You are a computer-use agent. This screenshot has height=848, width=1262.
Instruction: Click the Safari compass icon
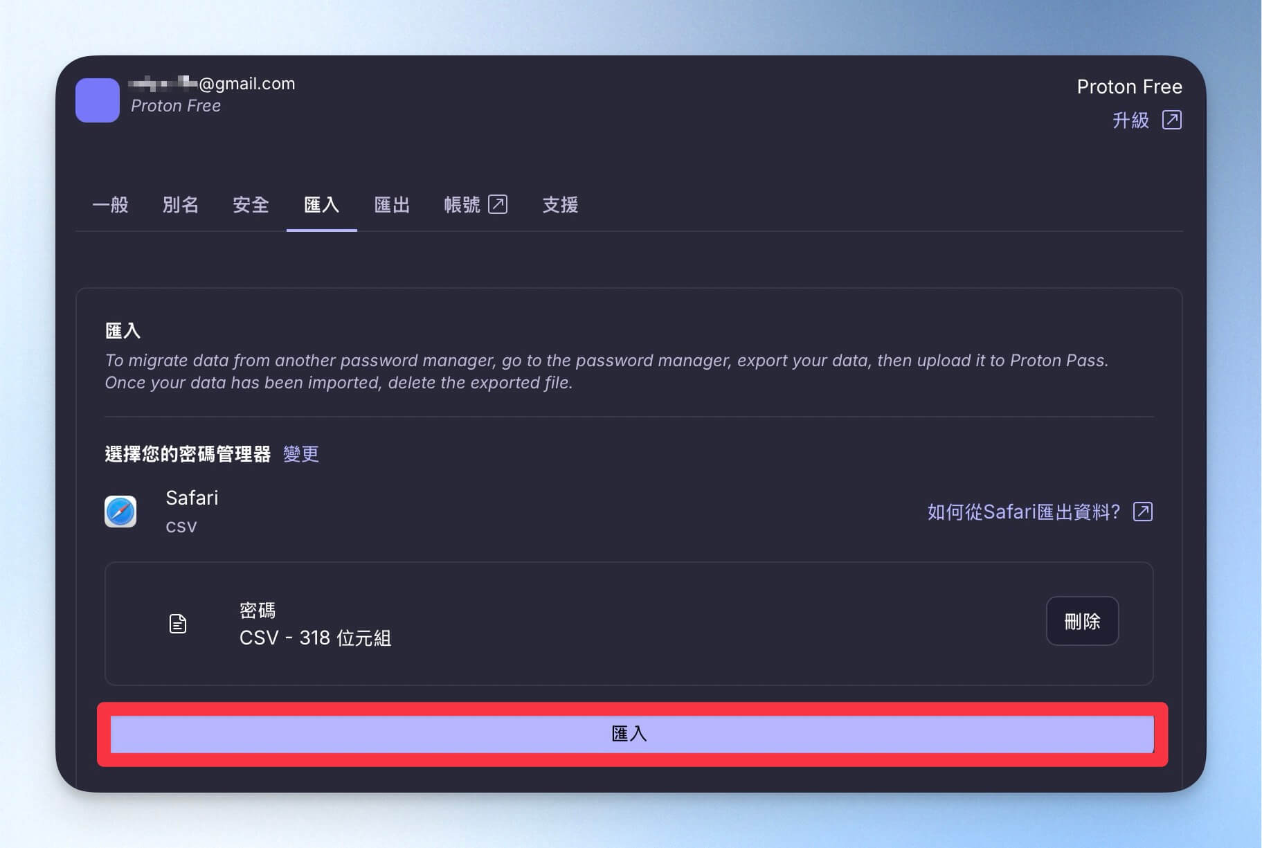click(x=120, y=512)
